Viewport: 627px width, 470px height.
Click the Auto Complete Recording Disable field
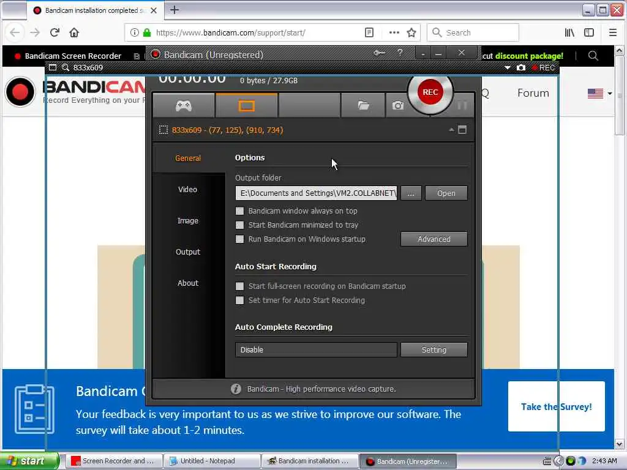[x=316, y=349]
